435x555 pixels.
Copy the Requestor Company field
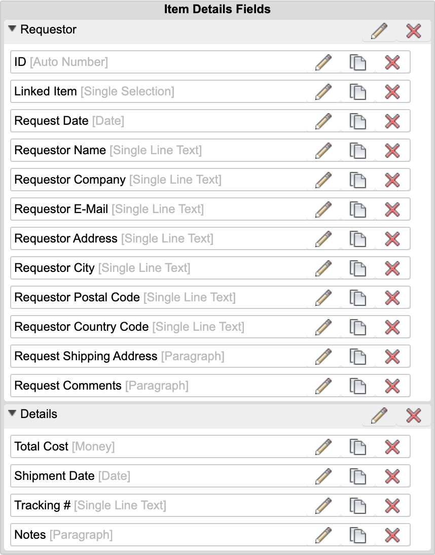click(x=357, y=180)
